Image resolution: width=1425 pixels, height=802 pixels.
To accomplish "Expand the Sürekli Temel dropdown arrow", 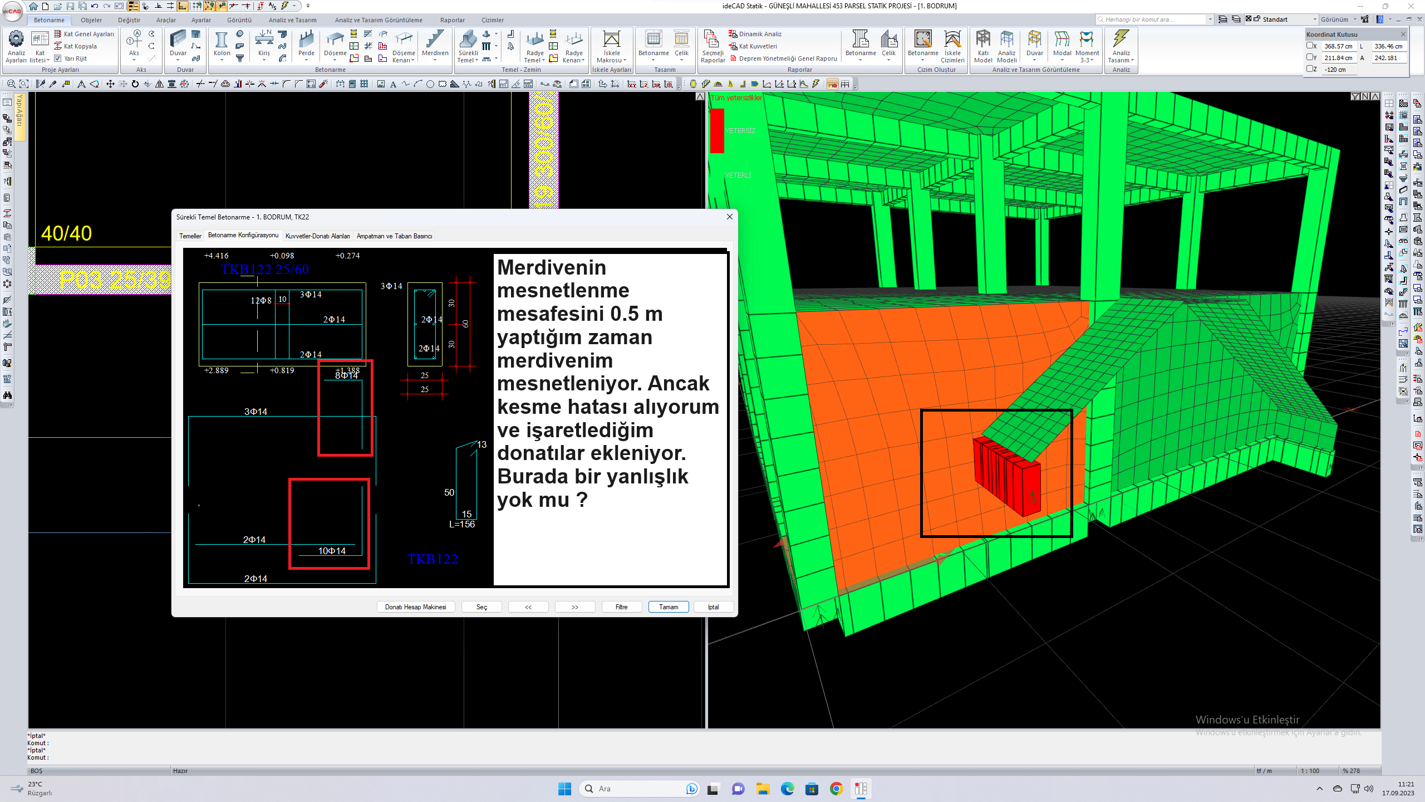I will pyautogui.click(x=476, y=60).
